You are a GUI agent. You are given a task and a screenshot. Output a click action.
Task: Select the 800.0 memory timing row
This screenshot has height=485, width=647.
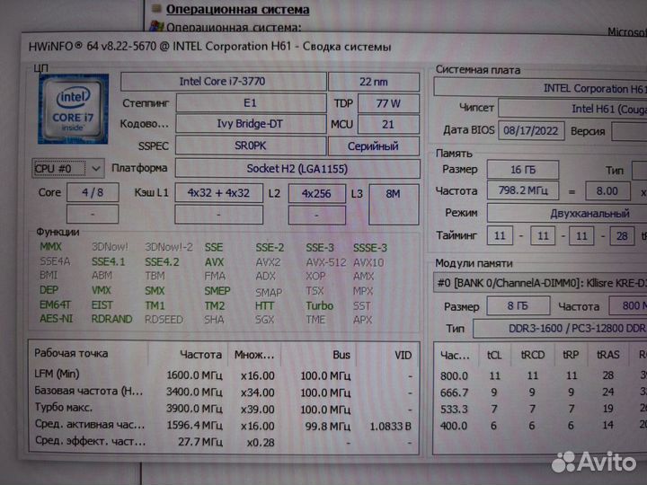tap(541, 375)
